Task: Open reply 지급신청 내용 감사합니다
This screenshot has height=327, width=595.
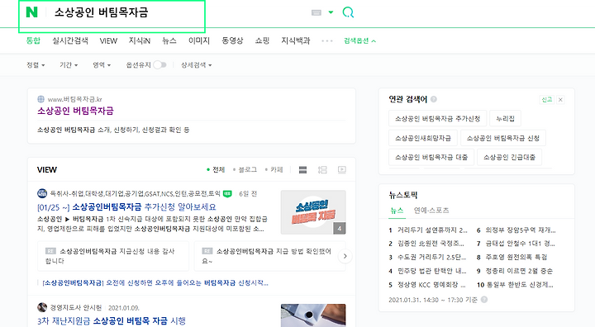Action: pyautogui.click(x=113, y=256)
